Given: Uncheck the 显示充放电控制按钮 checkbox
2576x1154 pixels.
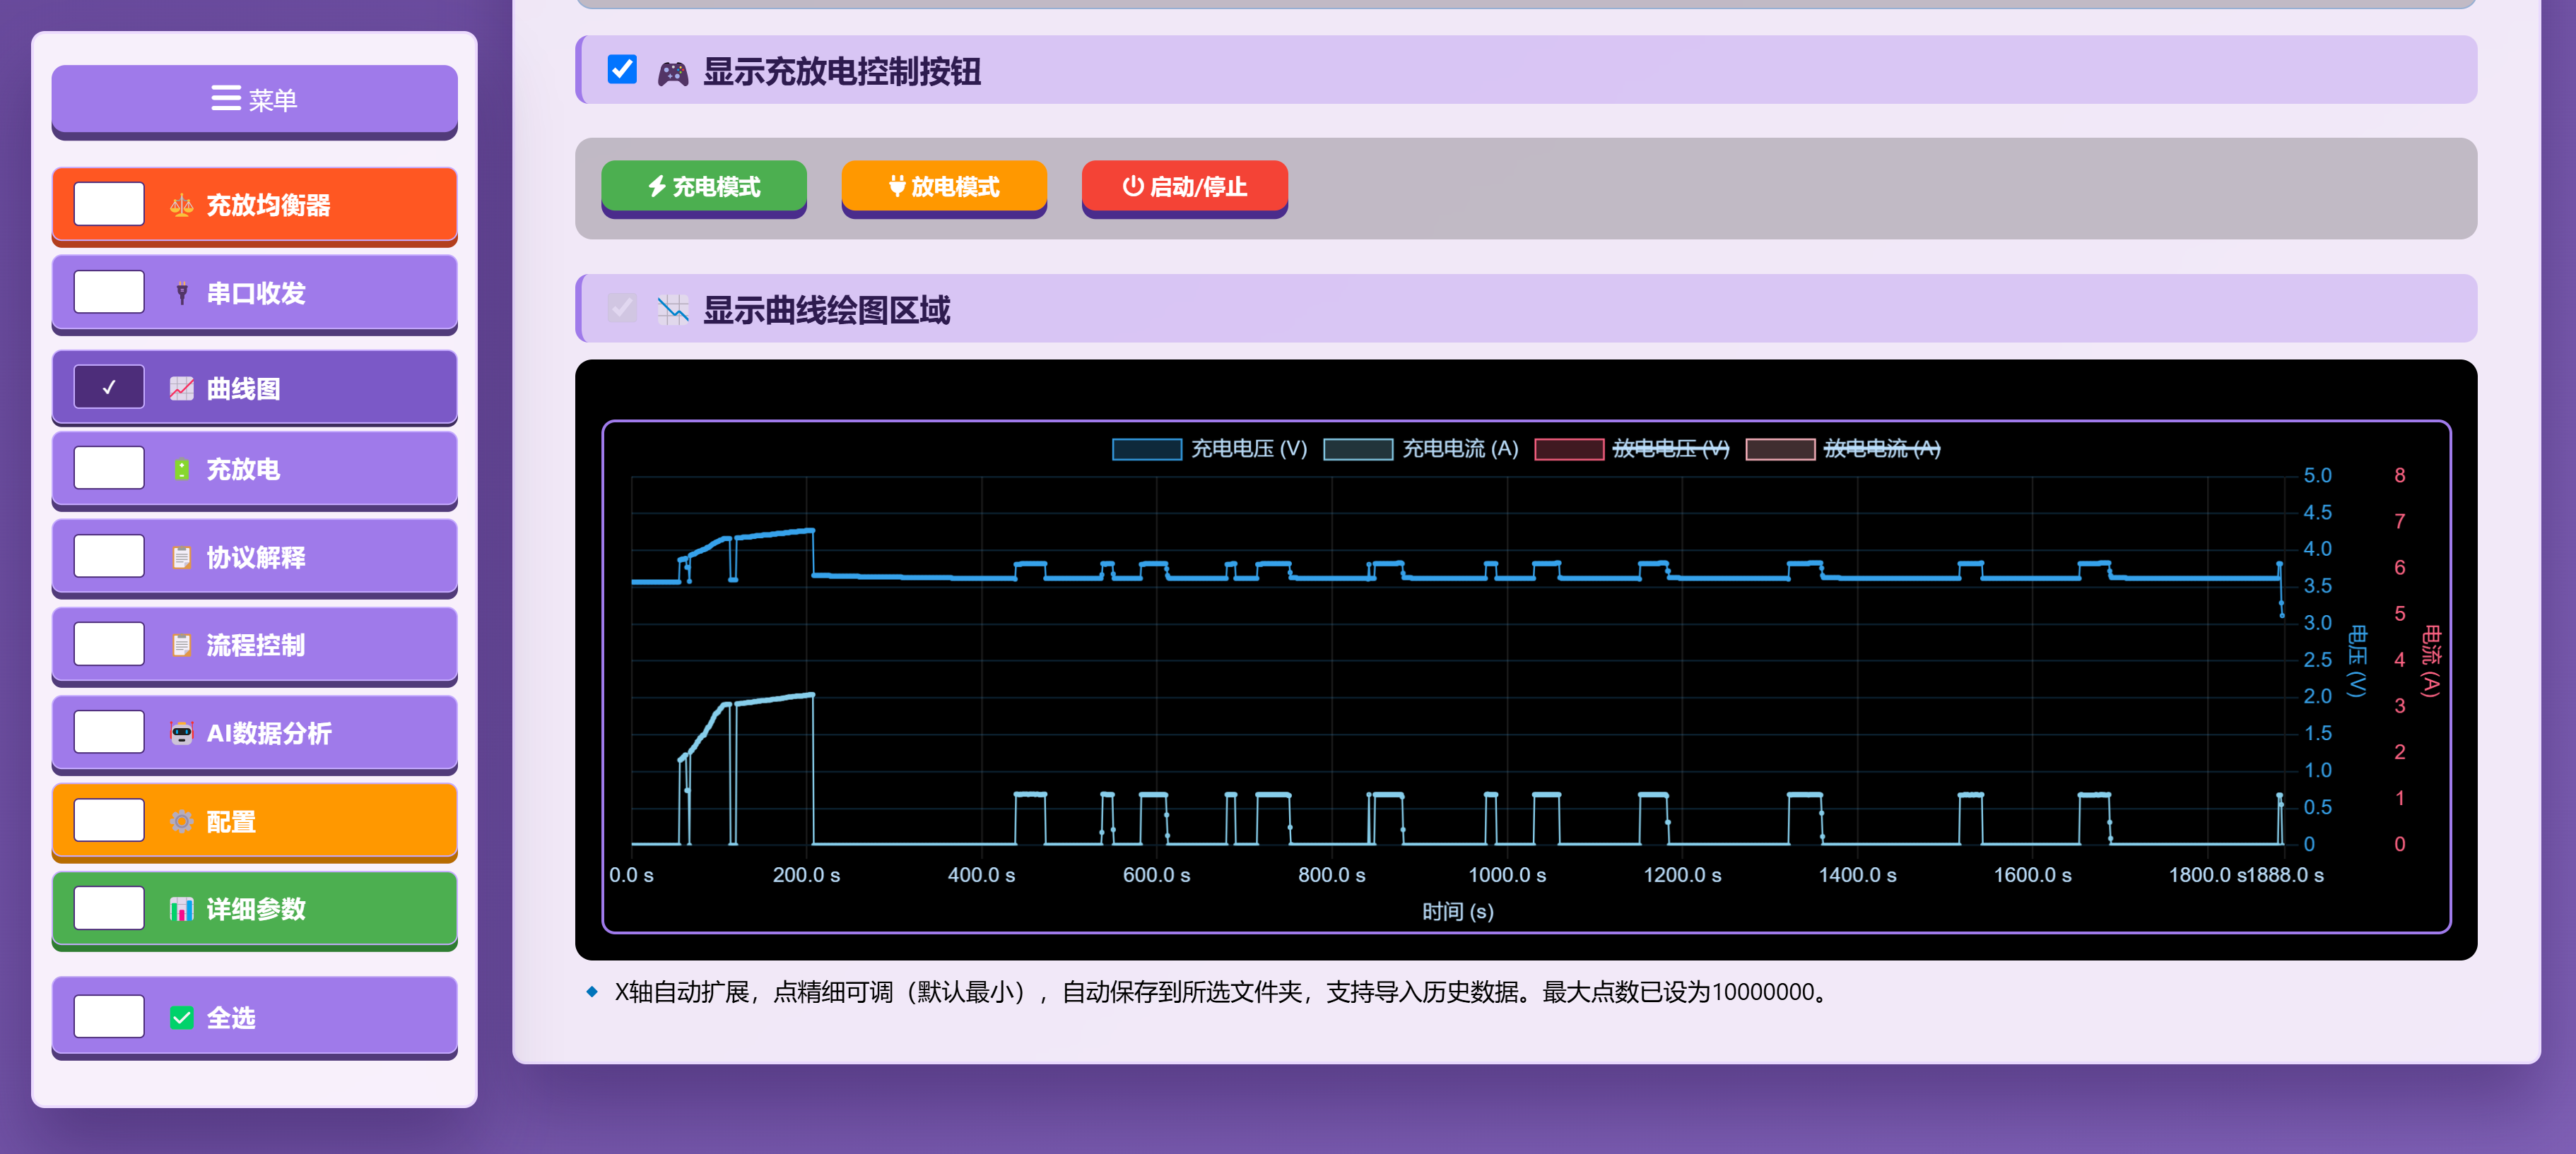Looking at the screenshot, I should pos(622,70).
